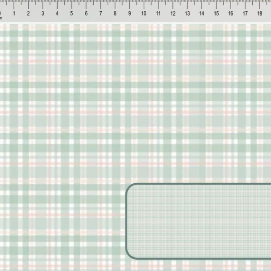Select the 17 cm mark on ruler
Image resolution: width=271 pixels, height=271 pixels.
pos(245,14)
